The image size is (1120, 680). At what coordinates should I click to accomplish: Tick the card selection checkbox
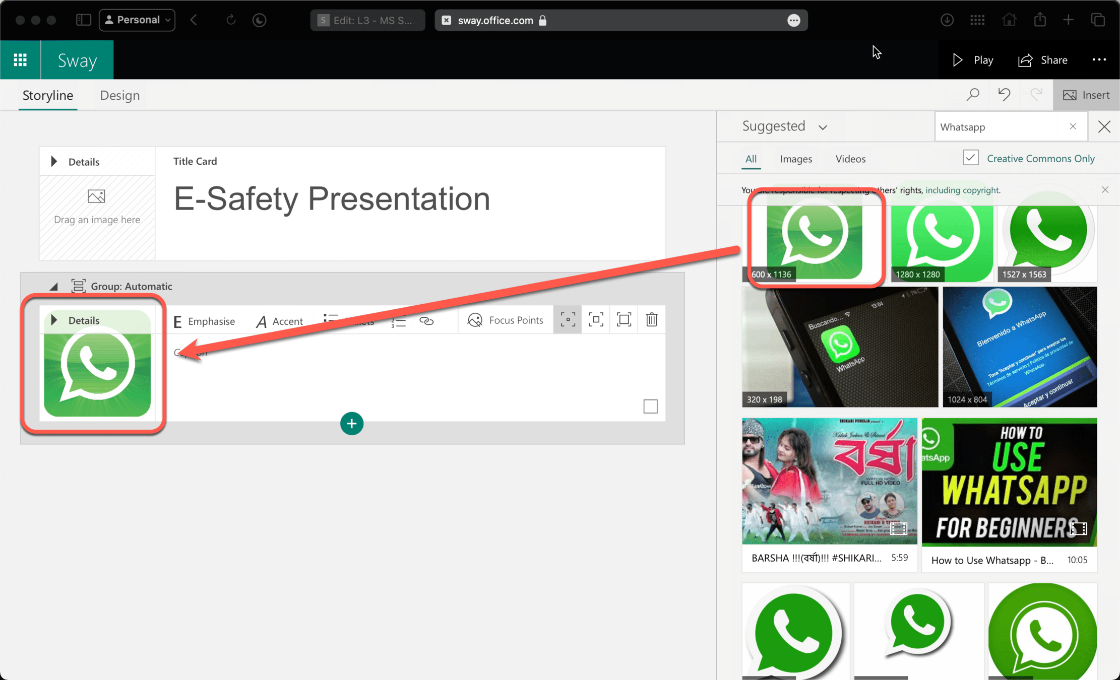pyautogui.click(x=650, y=406)
